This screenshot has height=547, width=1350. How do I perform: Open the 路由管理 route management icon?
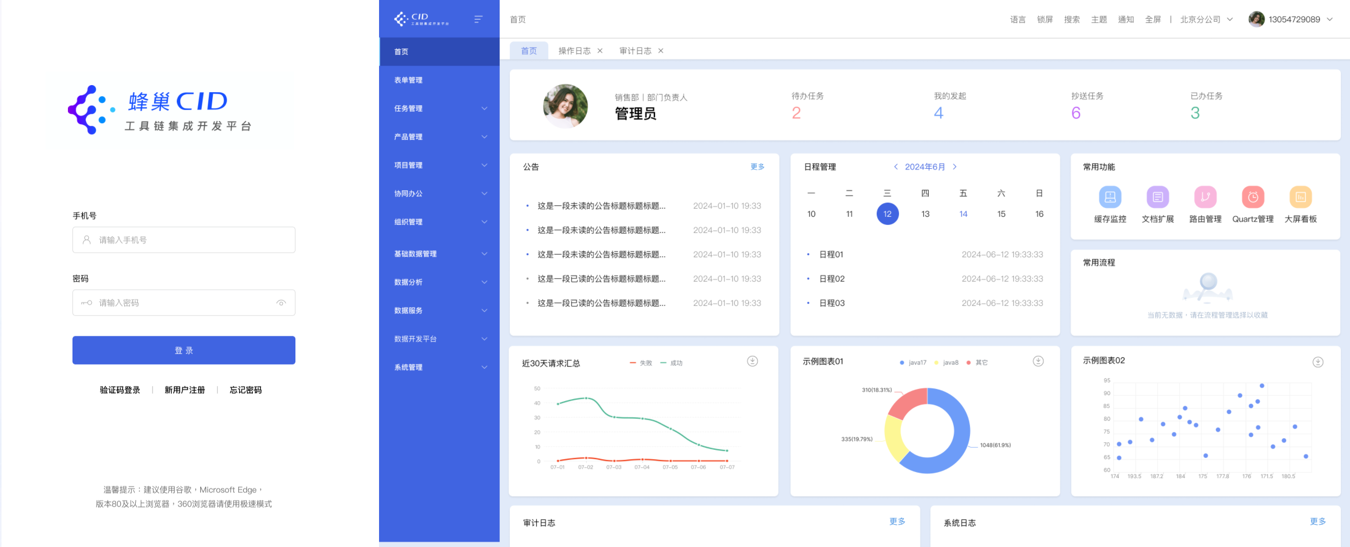pyautogui.click(x=1205, y=197)
